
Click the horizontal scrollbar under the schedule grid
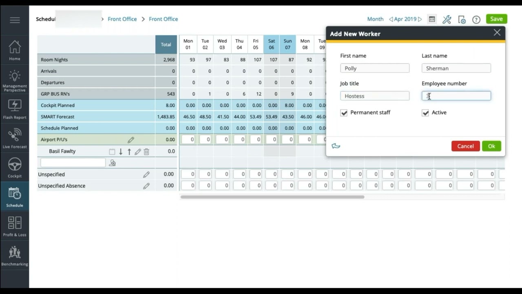click(272, 197)
